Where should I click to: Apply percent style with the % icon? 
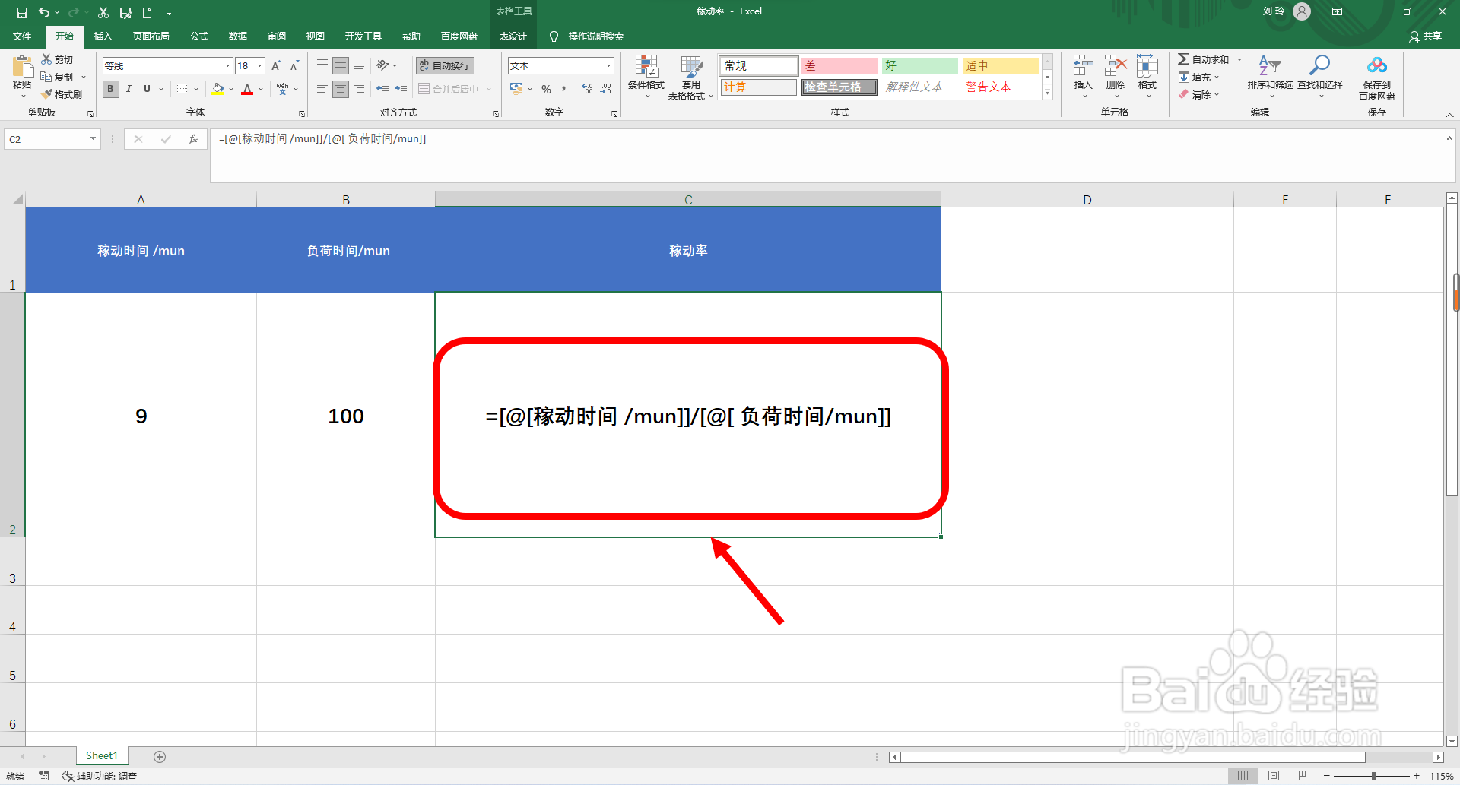(546, 89)
